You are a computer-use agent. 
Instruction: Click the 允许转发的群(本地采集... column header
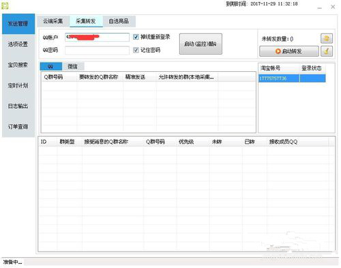pos(187,77)
